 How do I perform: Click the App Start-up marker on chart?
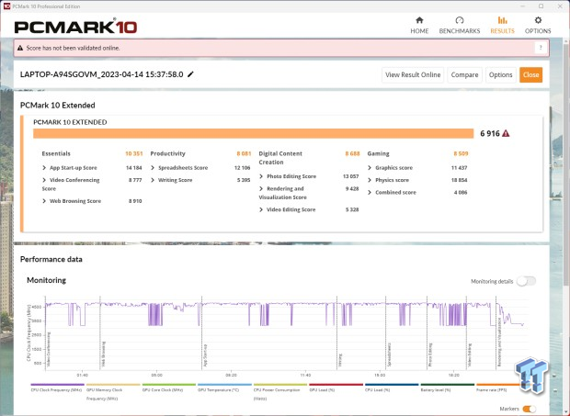[205, 355]
